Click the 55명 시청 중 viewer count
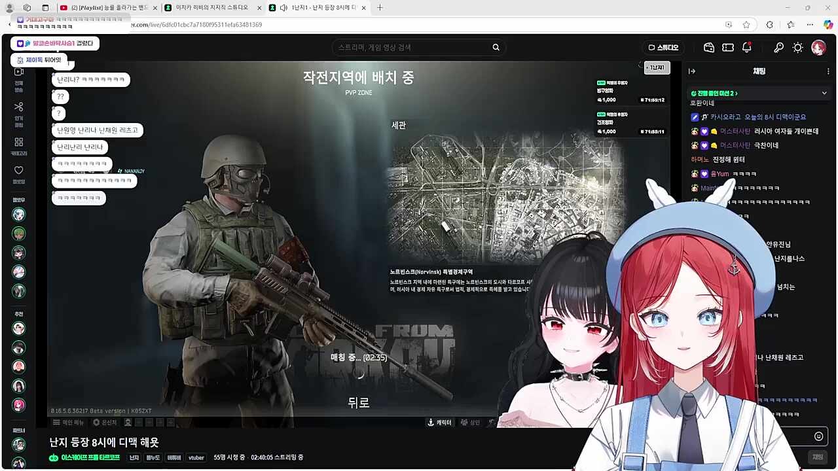The image size is (838, 471). point(229,458)
